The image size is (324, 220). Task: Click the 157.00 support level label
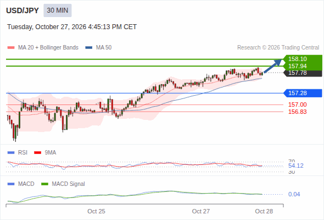297,105
